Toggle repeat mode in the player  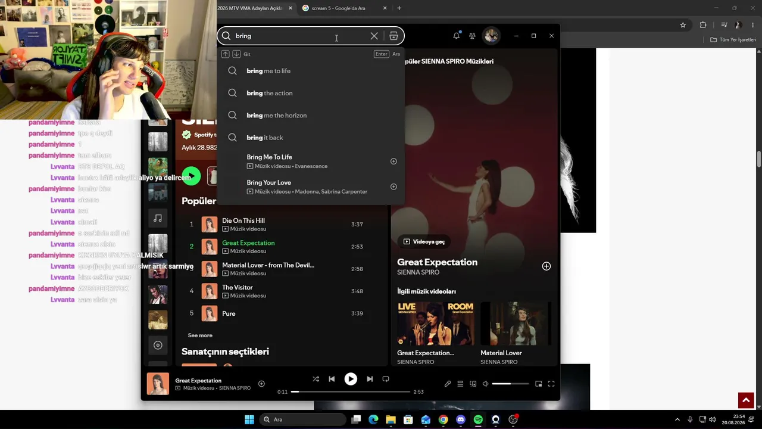click(x=386, y=379)
